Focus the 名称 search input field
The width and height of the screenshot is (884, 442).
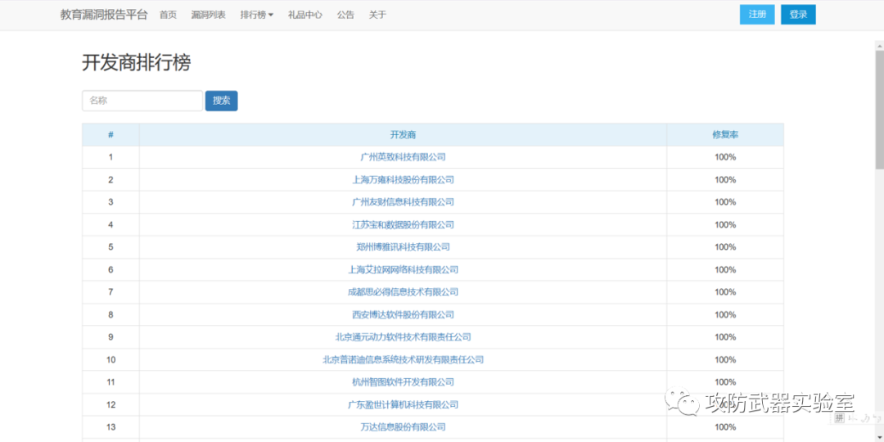point(142,101)
